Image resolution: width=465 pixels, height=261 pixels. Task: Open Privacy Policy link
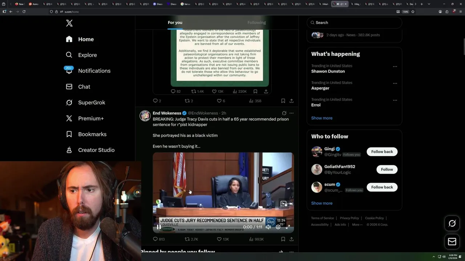(349, 218)
